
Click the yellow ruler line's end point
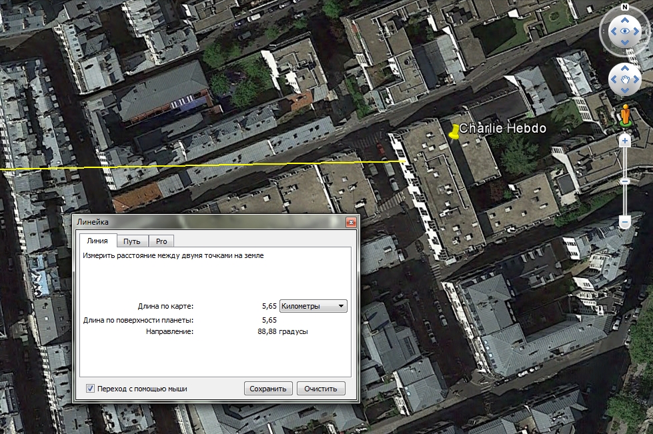(x=406, y=161)
